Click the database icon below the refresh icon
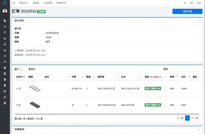Screen dimensions: 205x134 click(x=5, y=103)
